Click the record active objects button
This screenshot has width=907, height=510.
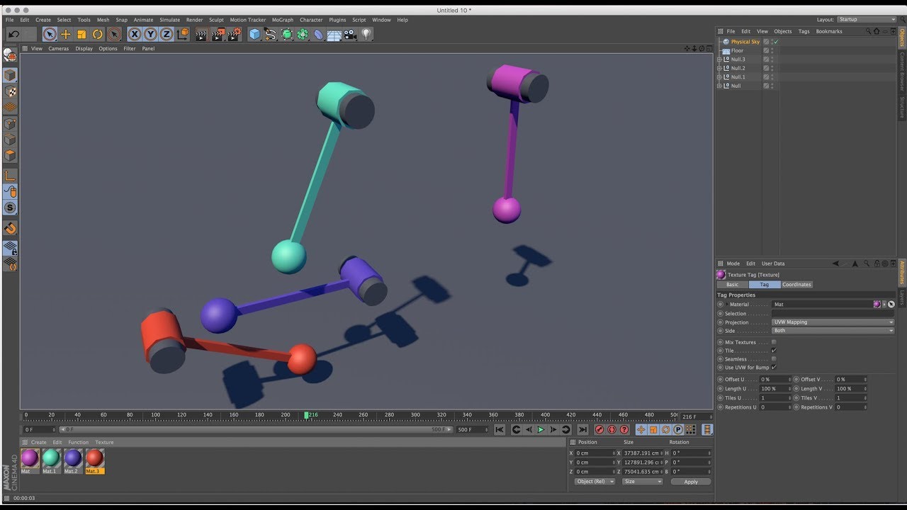click(x=599, y=430)
